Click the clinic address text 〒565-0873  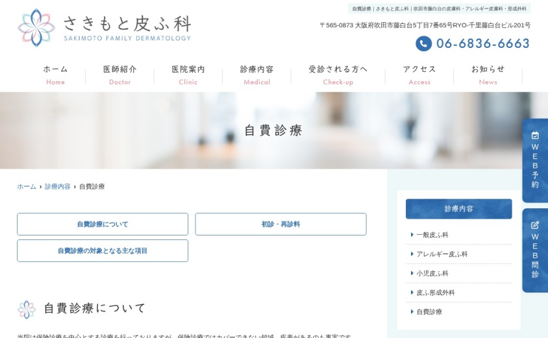425,25
